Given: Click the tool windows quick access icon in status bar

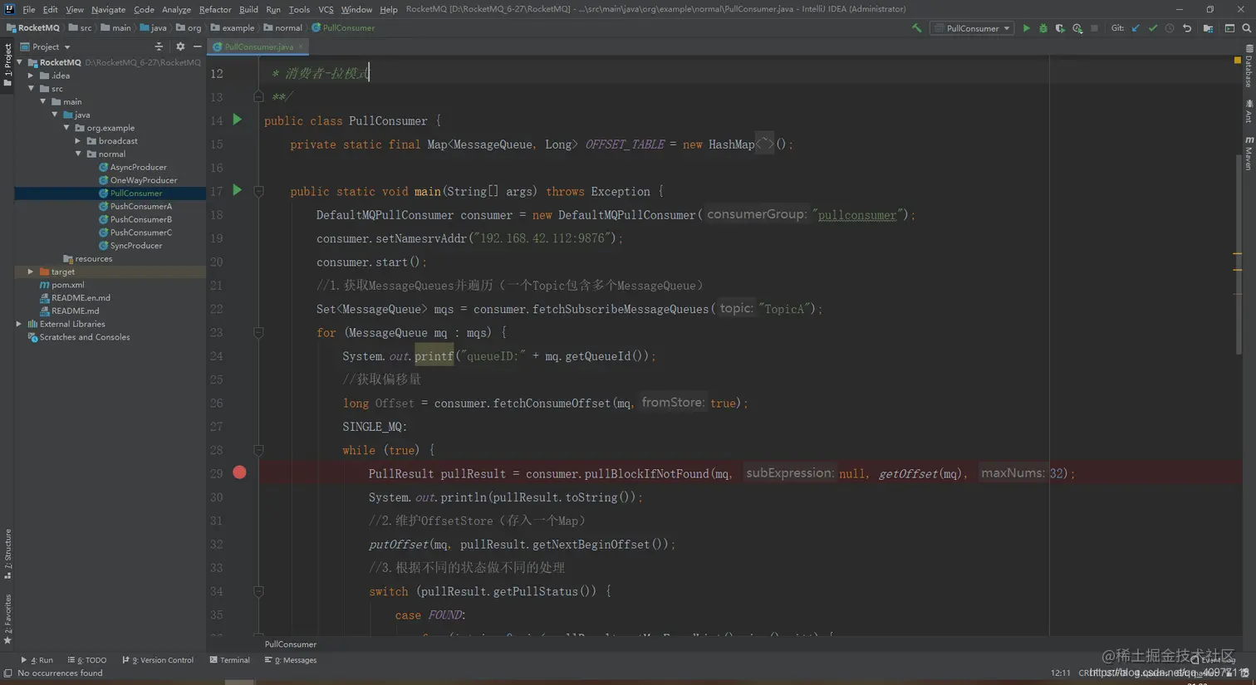Looking at the screenshot, I should [7, 673].
